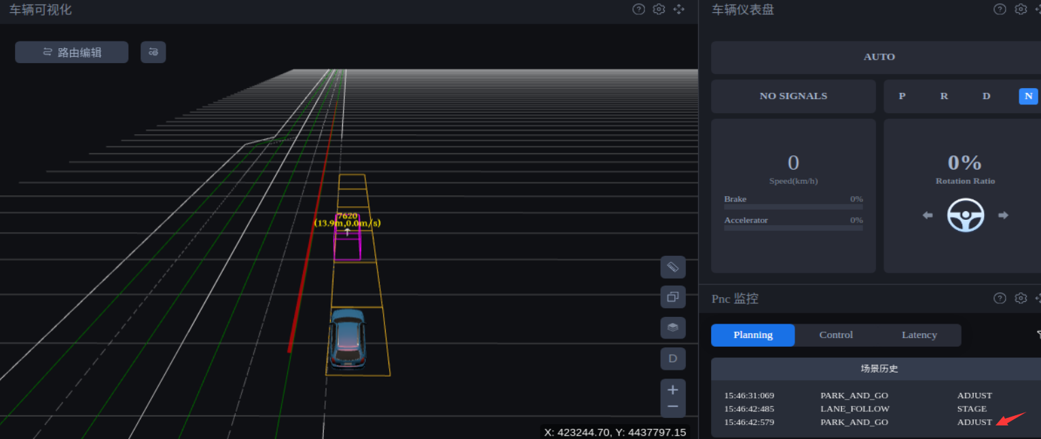Open settings gear of Pnc 监控 panel
This screenshot has width=1041, height=439.
tap(1021, 299)
